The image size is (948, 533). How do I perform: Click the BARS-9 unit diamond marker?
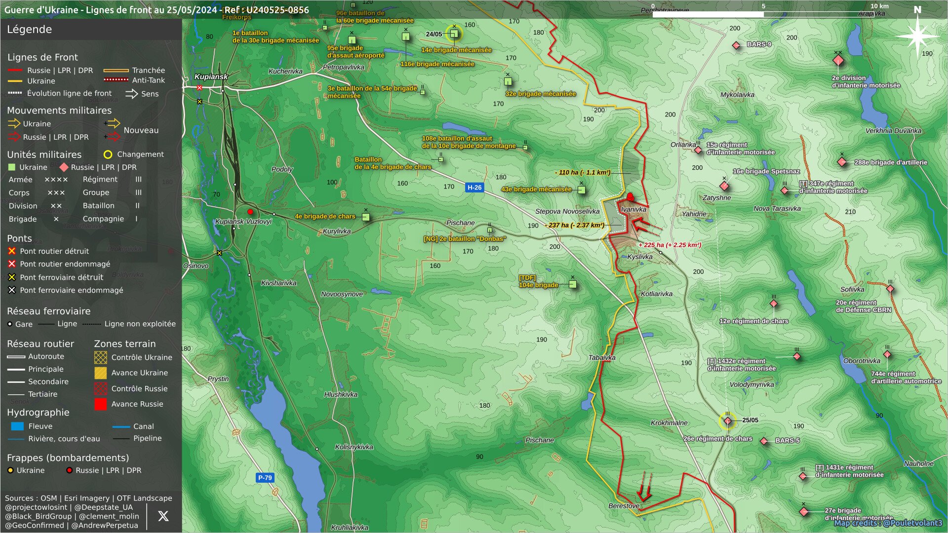coord(736,45)
